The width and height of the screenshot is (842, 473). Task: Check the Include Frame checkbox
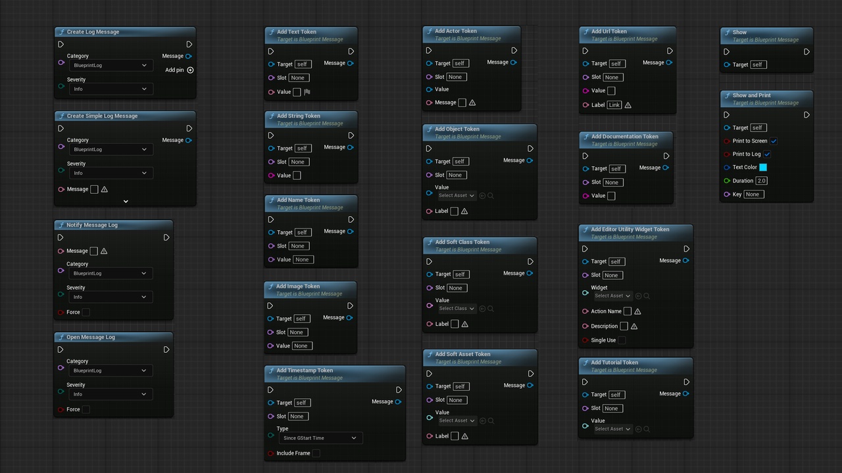coord(316,453)
